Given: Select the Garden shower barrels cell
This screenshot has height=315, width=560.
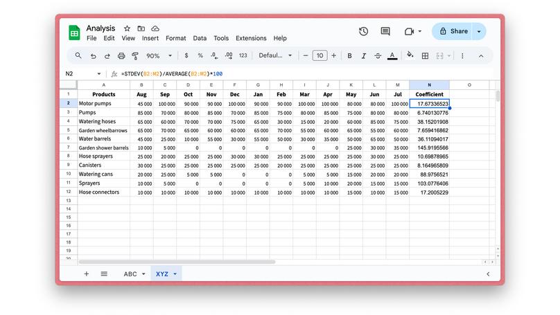Looking at the screenshot, I should pos(103,147).
